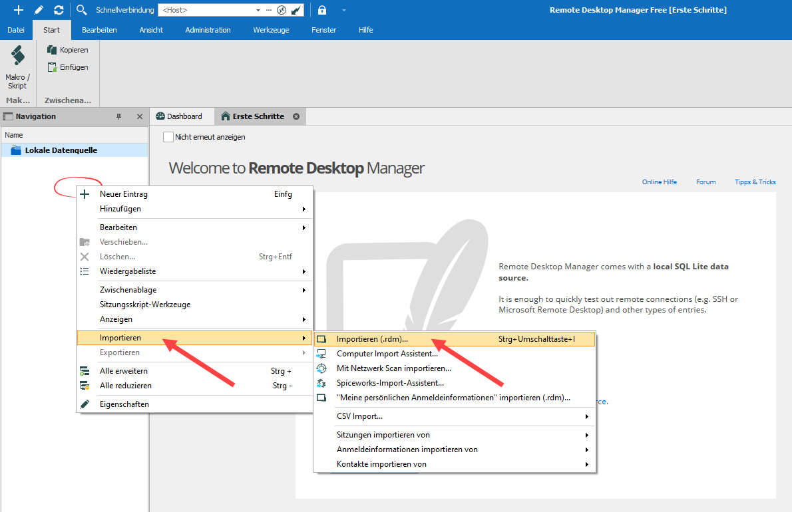Select 'Importieren (.rdm)...' menu entry

(372, 339)
